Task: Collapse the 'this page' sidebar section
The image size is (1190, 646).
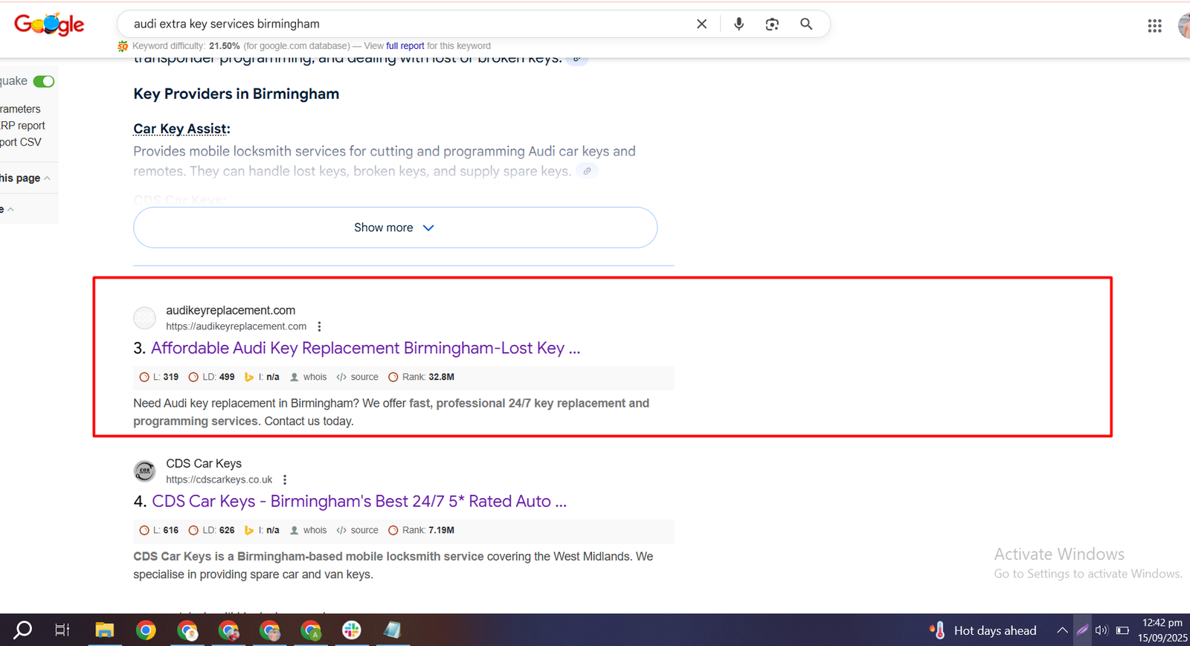Action: pyautogui.click(x=47, y=178)
